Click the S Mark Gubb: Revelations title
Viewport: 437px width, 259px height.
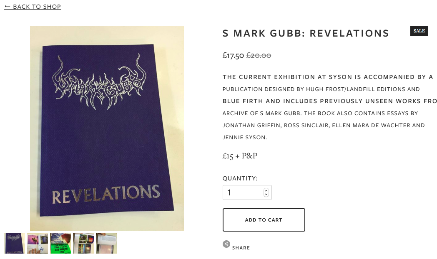point(306,33)
